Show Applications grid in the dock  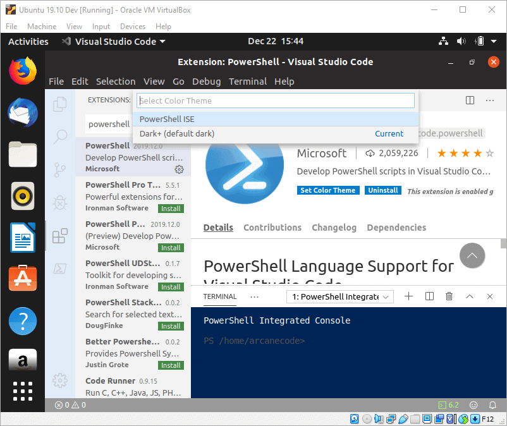(23, 391)
